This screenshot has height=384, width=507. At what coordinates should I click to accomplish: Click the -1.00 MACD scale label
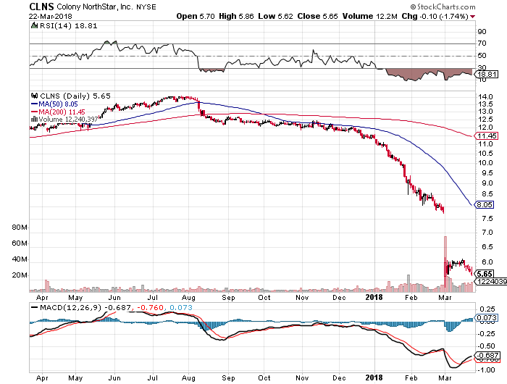pyautogui.click(x=486, y=370)
